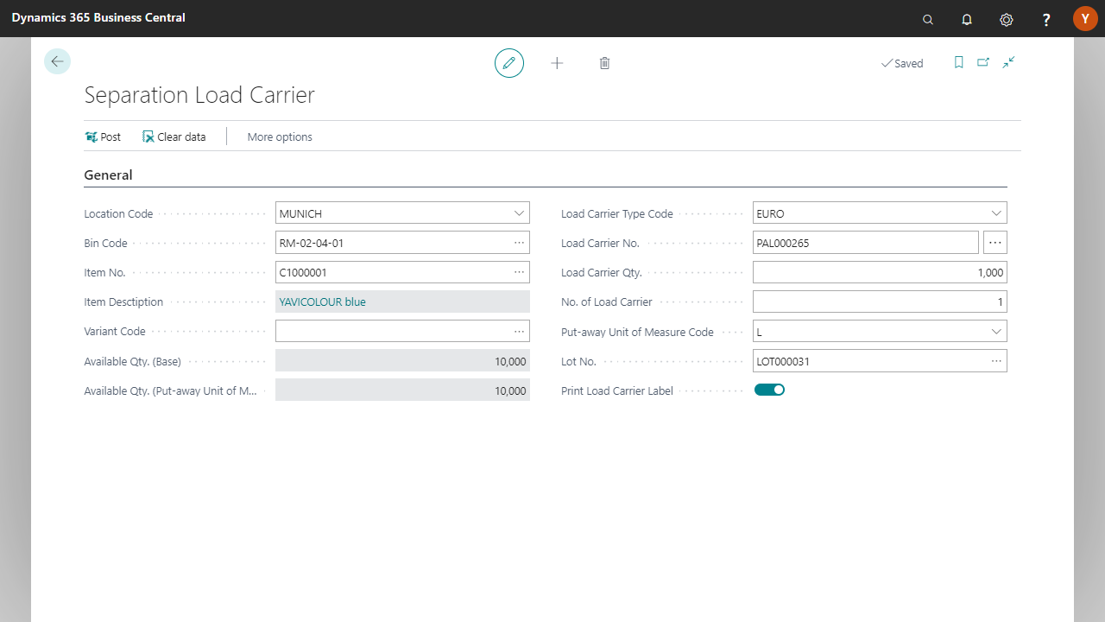This screenshot has width=1105, height=622.
Task: Delete record using trash icon
Action: 604,63
